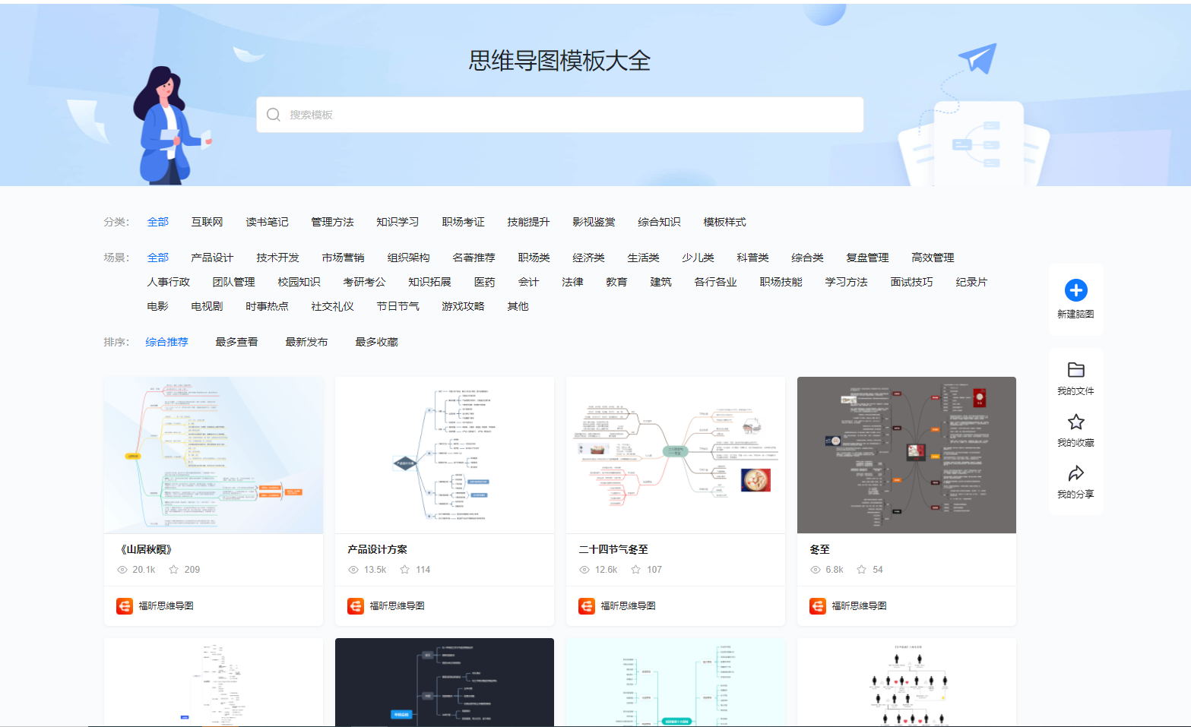Filter scene by 职场类
This screenshot has height=727, width=1191.
tap(534, 258)
